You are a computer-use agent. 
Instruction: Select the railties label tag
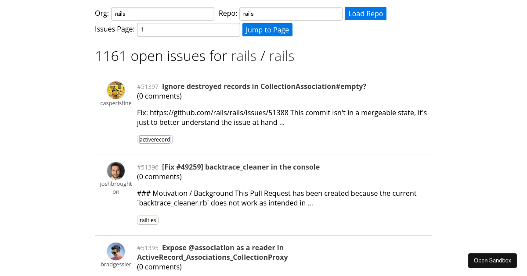coord(148,220)
